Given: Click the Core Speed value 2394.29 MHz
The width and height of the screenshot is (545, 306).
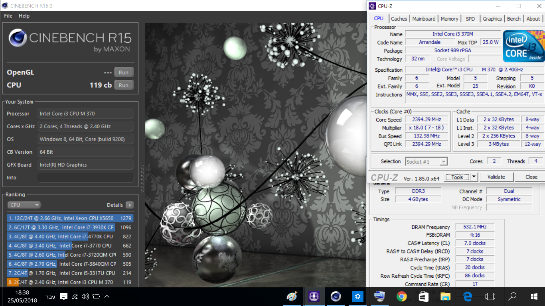Looking at the screenshot, I should (x=427, y=120).
